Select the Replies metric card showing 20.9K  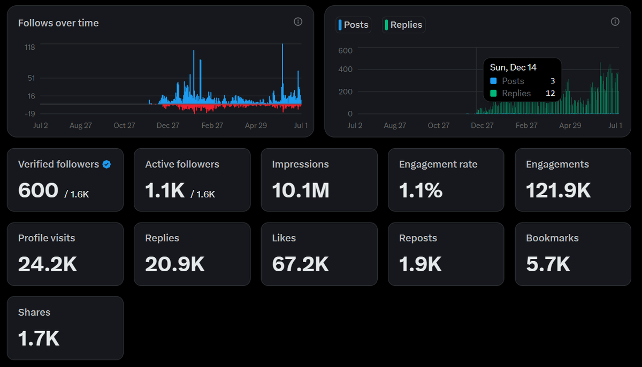click(x=192, y=254)
